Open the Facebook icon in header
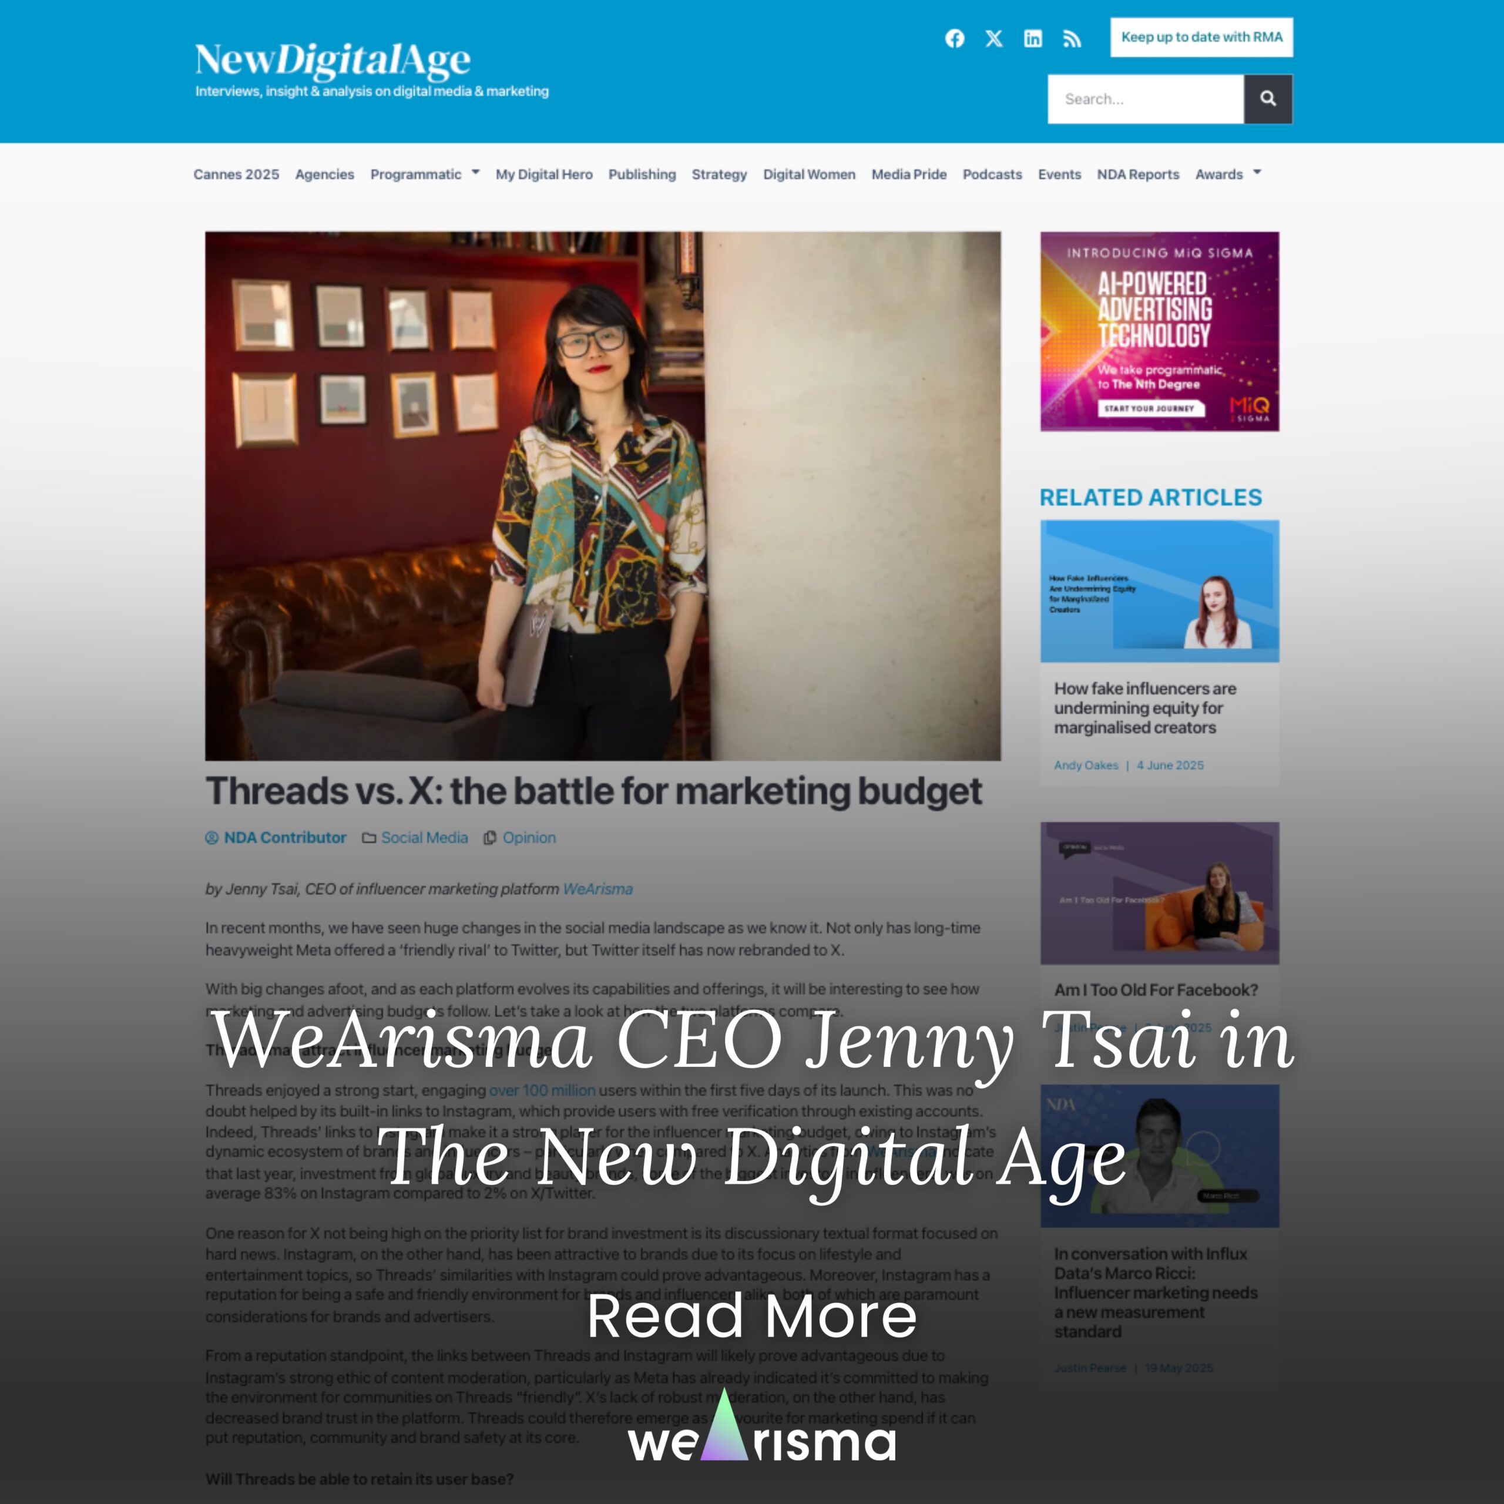Screen dimensions: 1504x1504 click(x=955, y=38)
